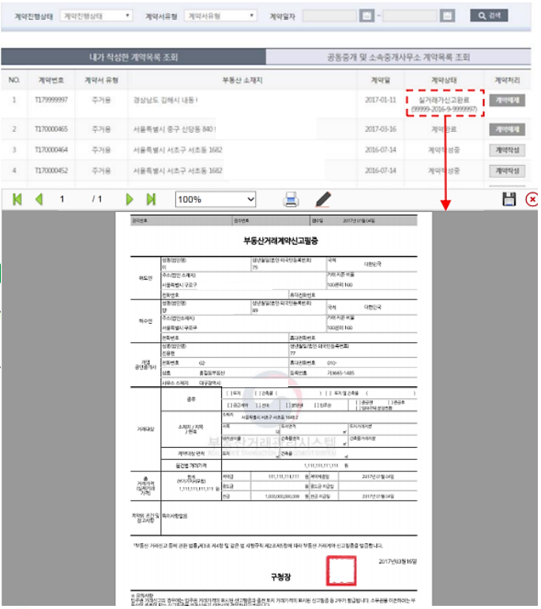Click the contract end date input field
The width and height of the screenshot is (541, 609).
(410, 16)
